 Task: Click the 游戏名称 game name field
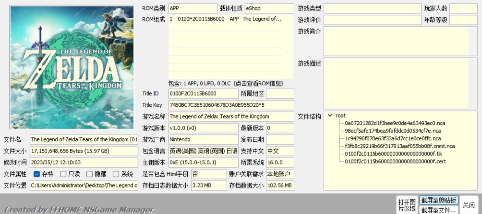(x=231, y=117)
